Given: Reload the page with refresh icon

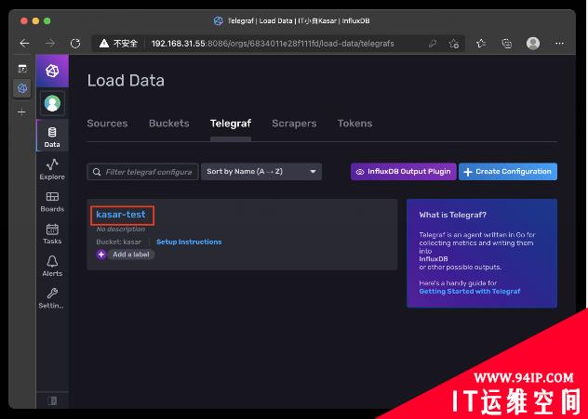Looking at the screenshot, I should tap(75, 44).
